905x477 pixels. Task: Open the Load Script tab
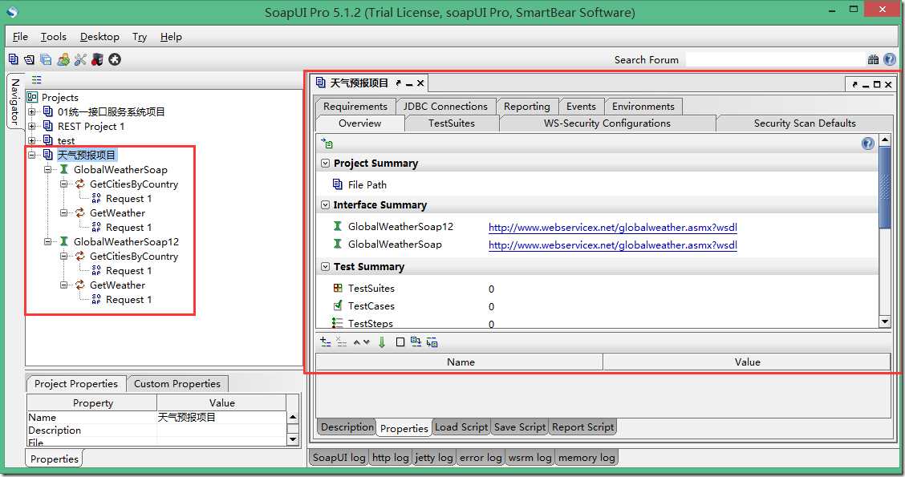pos(461,426)
